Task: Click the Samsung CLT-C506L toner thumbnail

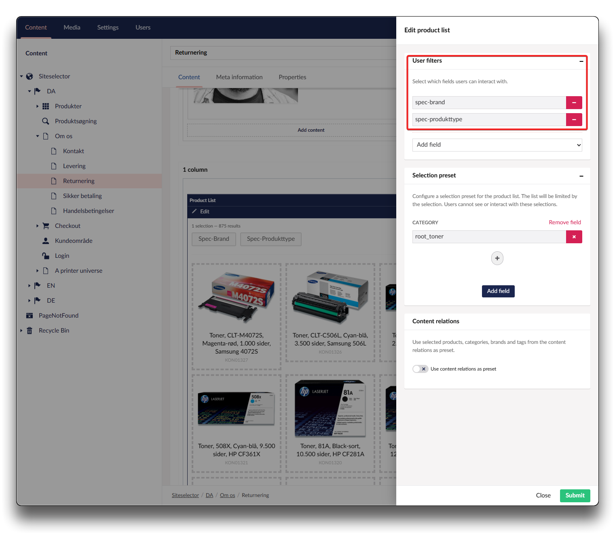Action: click(x=330, y=297)
